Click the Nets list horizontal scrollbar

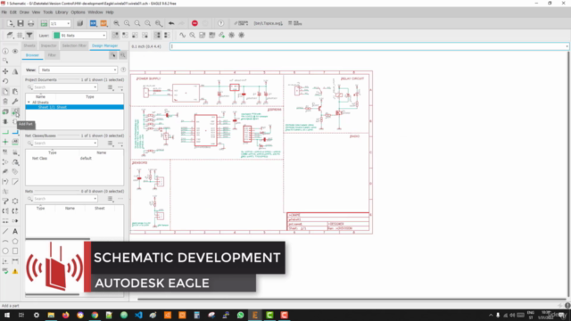coord(57,239)
